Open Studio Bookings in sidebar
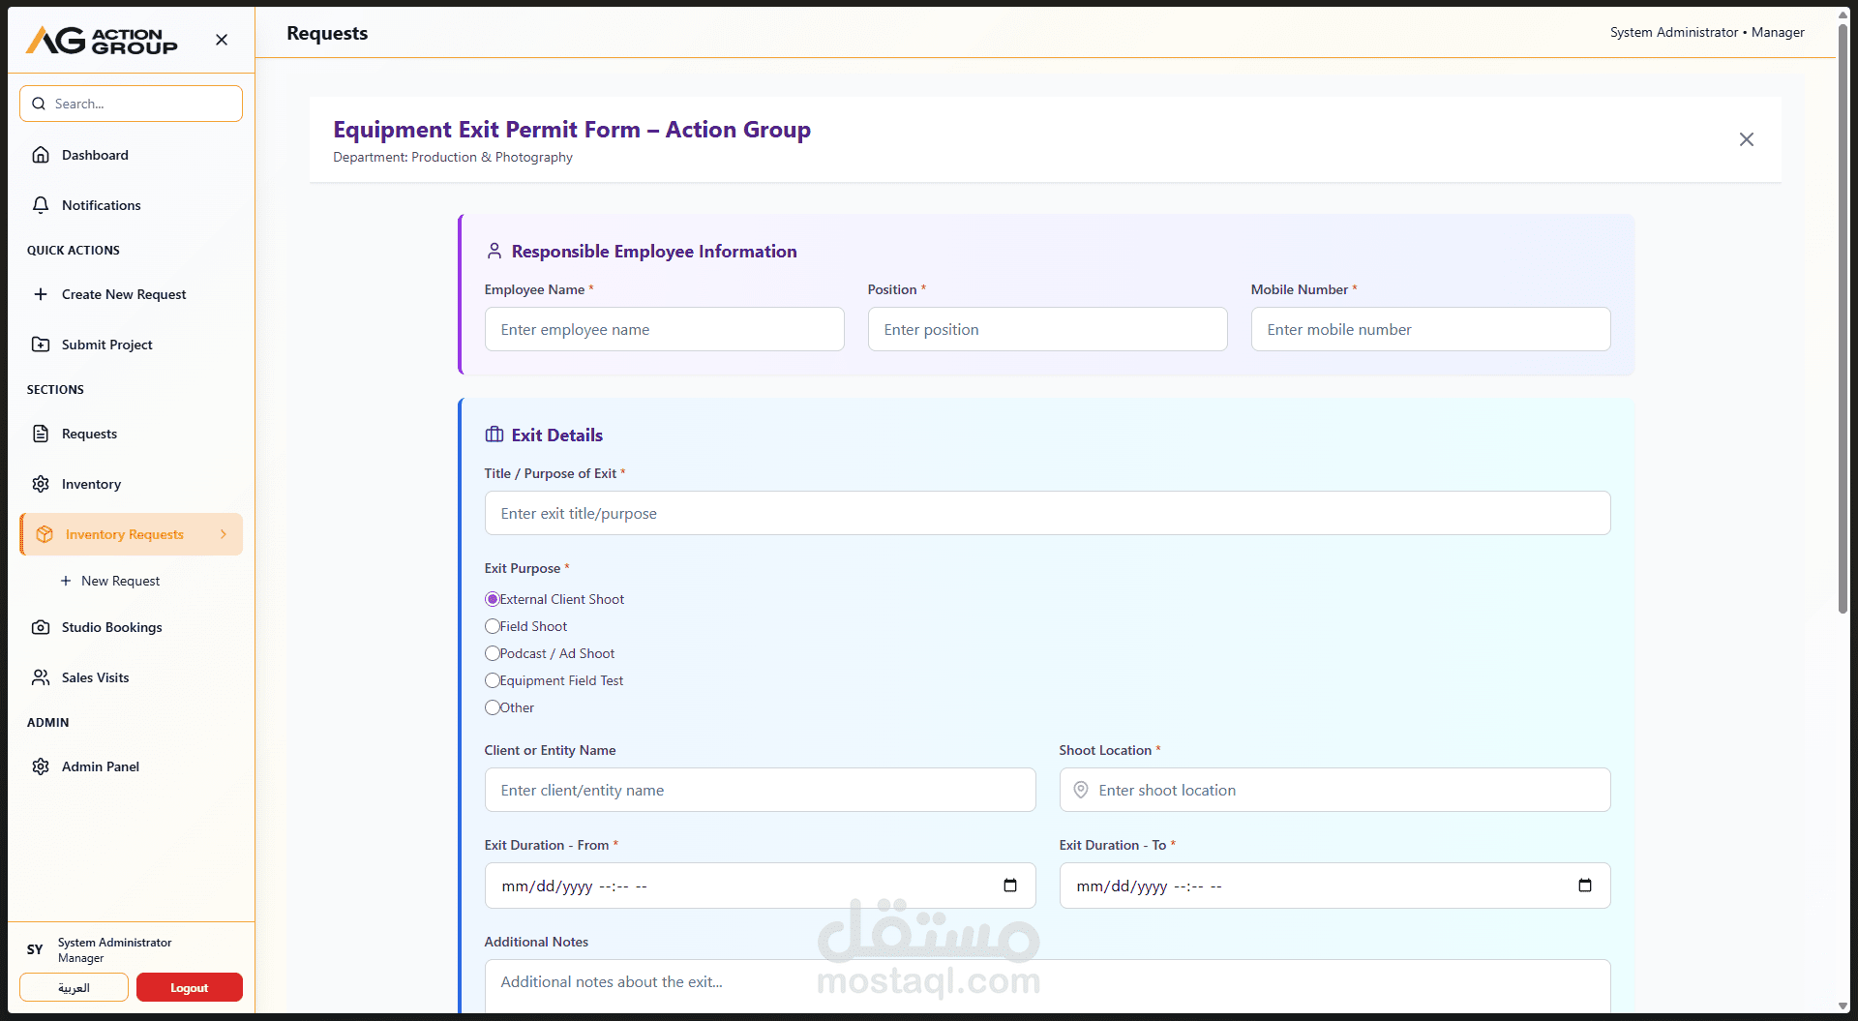 [131, 627]
